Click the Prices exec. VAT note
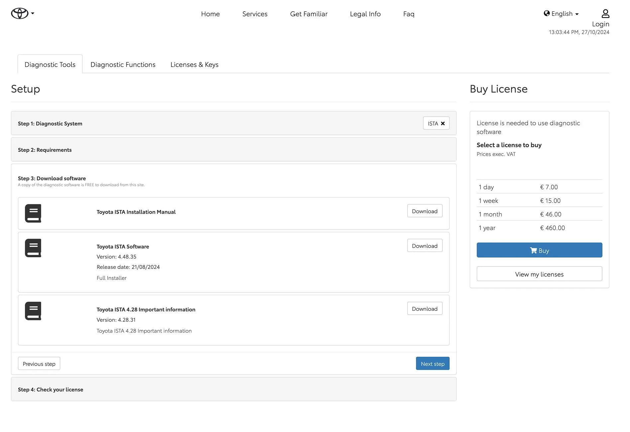The width and height of the screenshot is (630, 432). (x=496, y=154)
